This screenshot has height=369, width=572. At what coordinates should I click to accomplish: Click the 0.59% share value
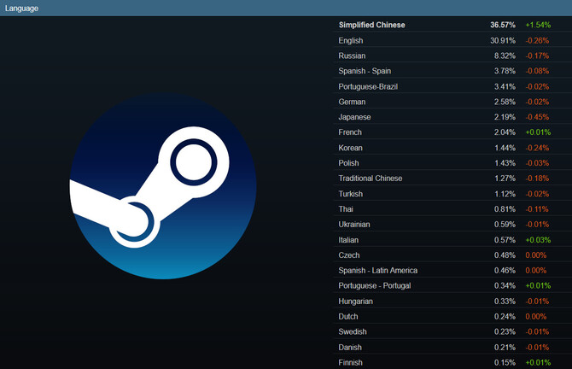505,225
